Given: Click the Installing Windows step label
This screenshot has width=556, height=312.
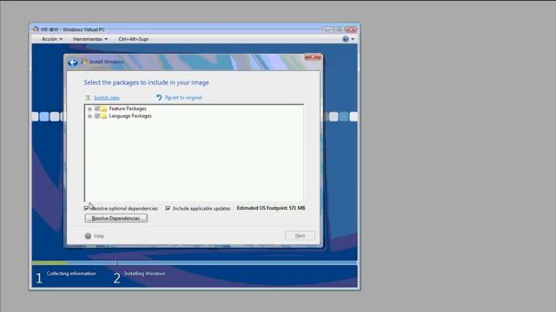Looking at the screenshot, I should pos(145,274).
